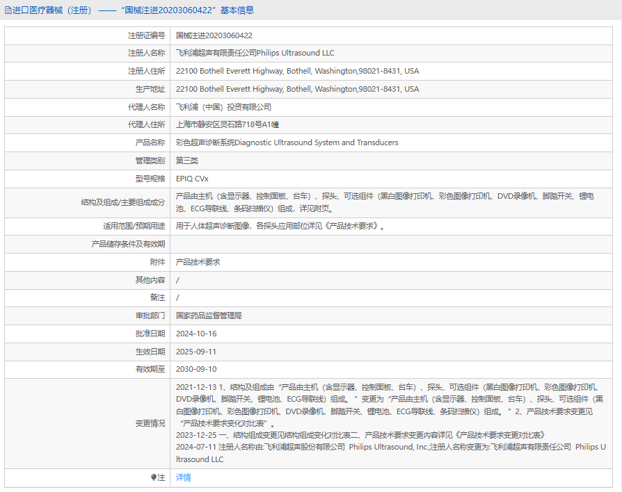Click the lightbulb icon beside 注 label
The height and width of the screenshot is (492, 622).
154,477
